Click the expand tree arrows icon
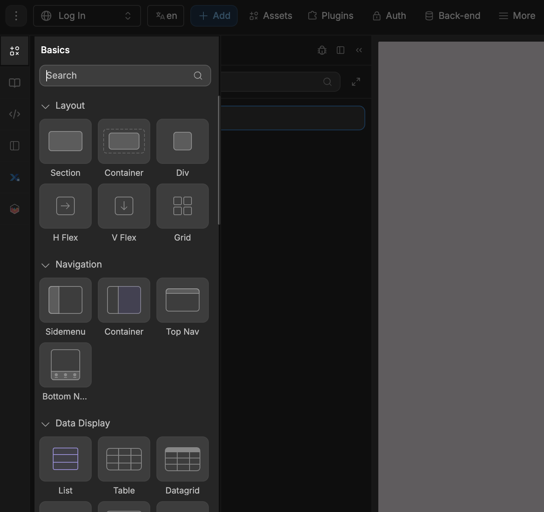 pos(356,82)
